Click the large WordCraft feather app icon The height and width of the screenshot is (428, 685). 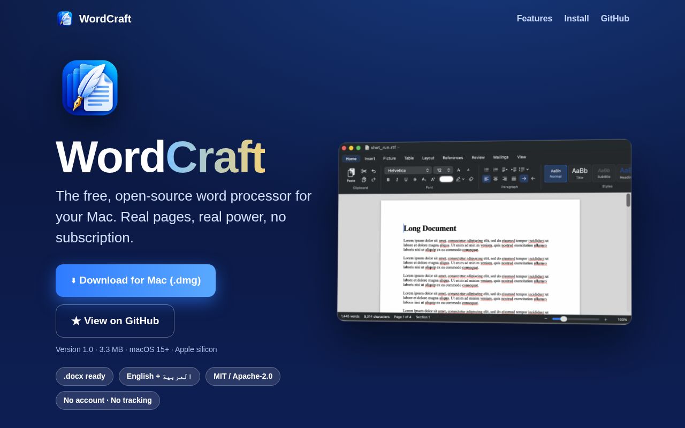(x=90, y=88)
